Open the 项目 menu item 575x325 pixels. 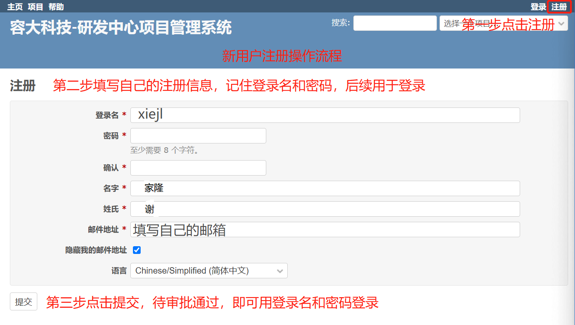pos(36,7)
